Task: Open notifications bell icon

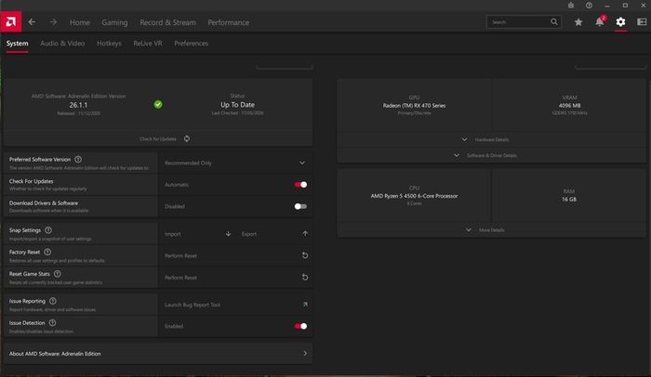Action: click(600, 21)
